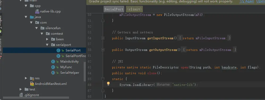The width and height of the screenshot is (265, 100).
Task: Open MyFunc class in tree
Action: pos(66,67)
